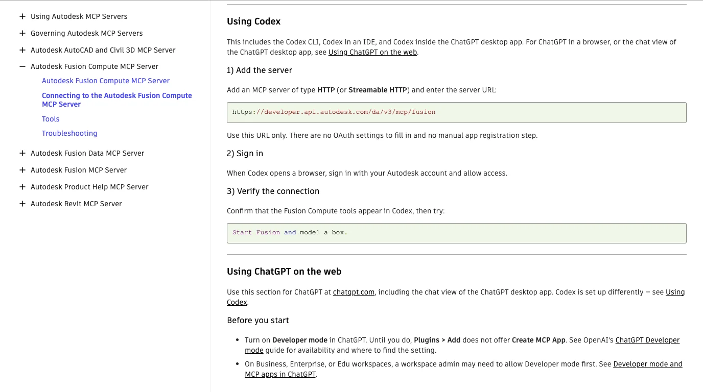This screenshot has width=703, height=392.
Task: Select Connecting to the Autodesk Fusion Compute MCP Server
Action: pyautogui.click(x=117, y=100)
